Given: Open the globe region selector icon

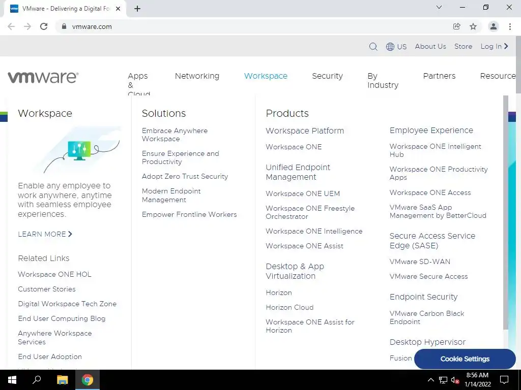Looking at the screenshot, I should tap(390, 46).
